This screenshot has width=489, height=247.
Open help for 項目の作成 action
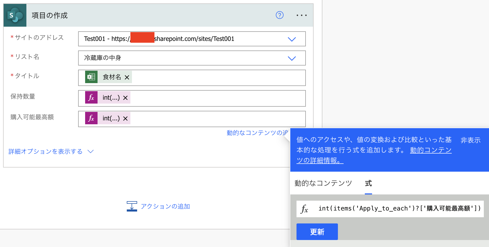[x=279, y=15]
